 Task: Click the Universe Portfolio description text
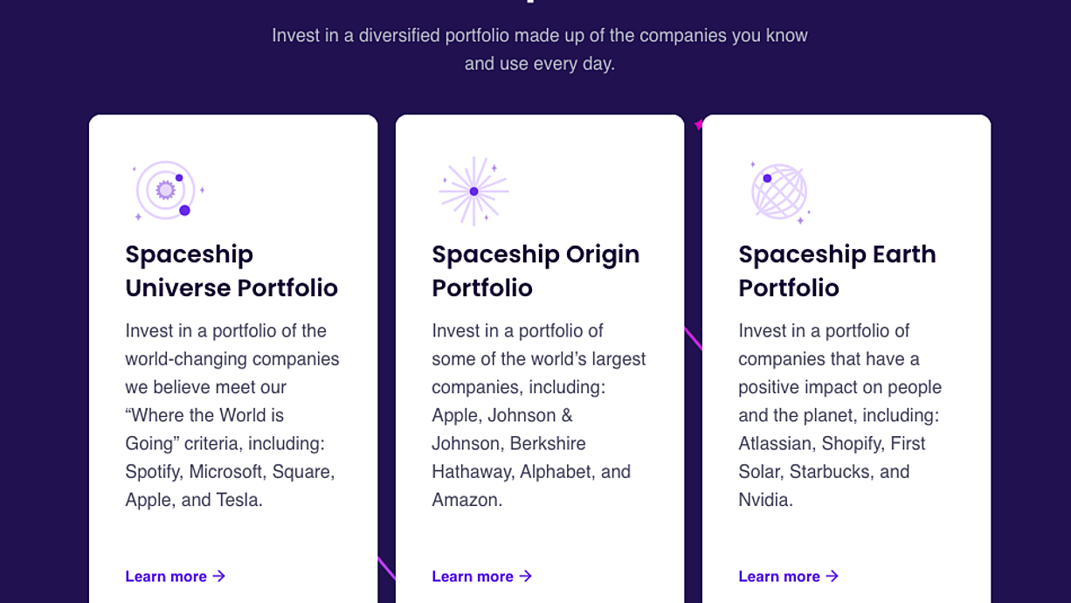(x=232, y=415)
